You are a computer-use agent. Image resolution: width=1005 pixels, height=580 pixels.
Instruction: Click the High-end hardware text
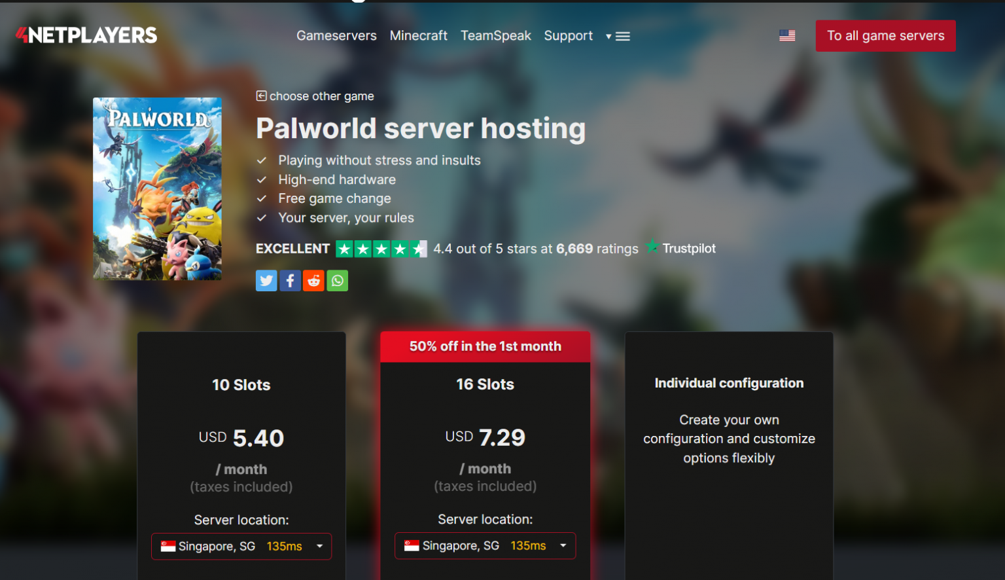(x=337, y=179)
